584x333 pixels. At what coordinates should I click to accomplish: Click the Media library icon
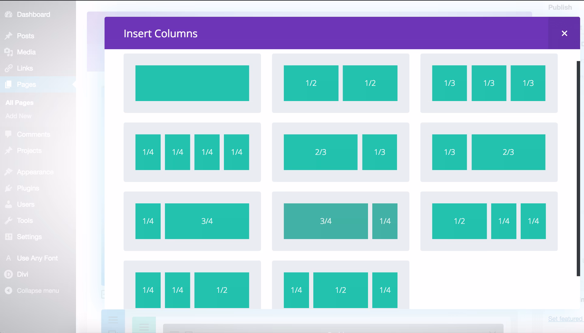(x=9, y=52)
